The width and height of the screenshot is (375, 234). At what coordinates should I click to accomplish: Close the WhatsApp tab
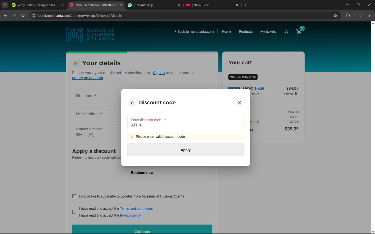click(x=179, y=5)
